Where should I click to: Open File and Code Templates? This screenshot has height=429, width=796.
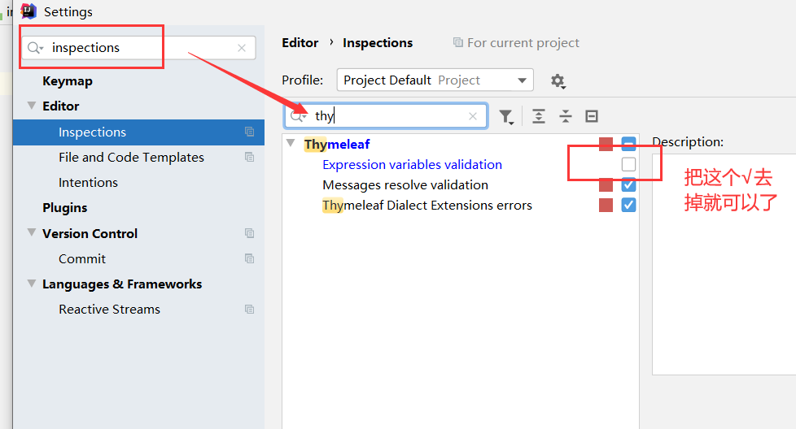coord(131,158)
